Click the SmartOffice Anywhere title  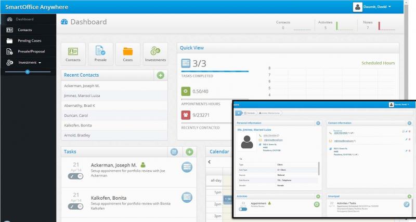click(x=36, y=7)
